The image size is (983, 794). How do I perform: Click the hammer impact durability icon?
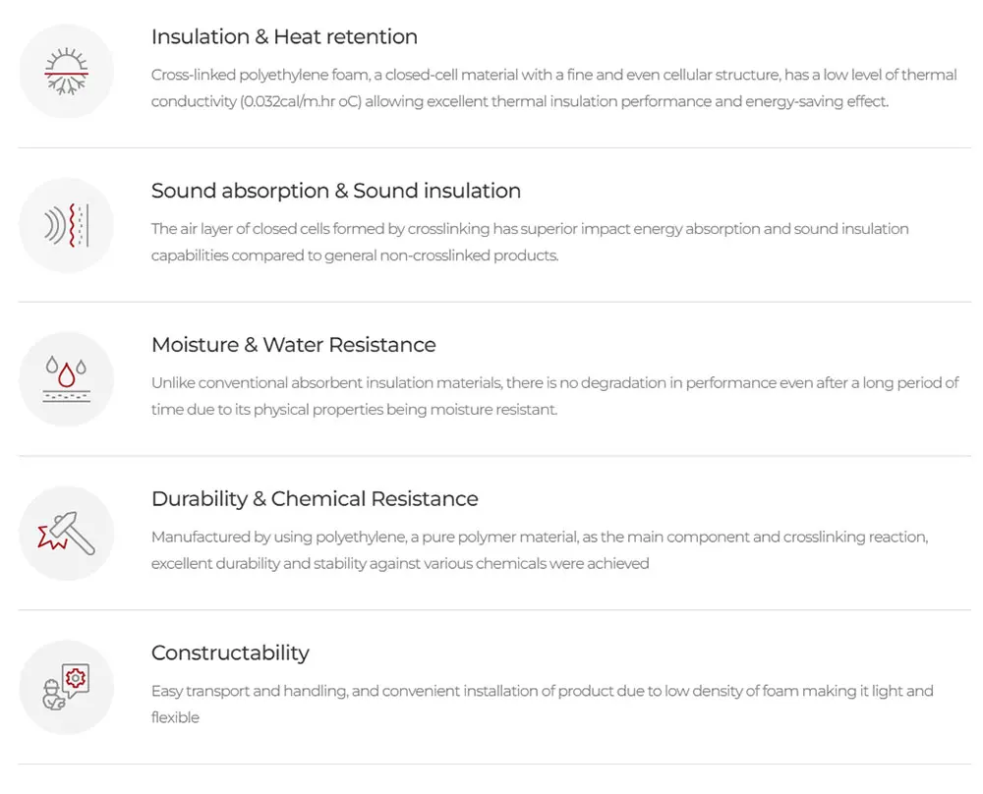point(67,534)
